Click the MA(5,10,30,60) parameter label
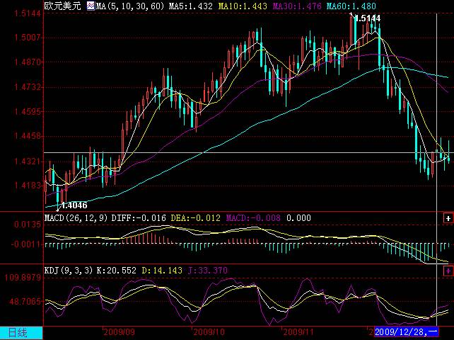The width and height of the screenshot is (454, 340). [x=130, y=6]
